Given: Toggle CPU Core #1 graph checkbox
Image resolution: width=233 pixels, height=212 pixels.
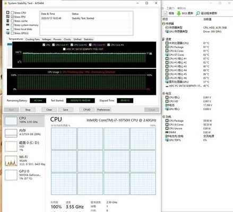Looking at the screenshot, I should click(54, 45).
